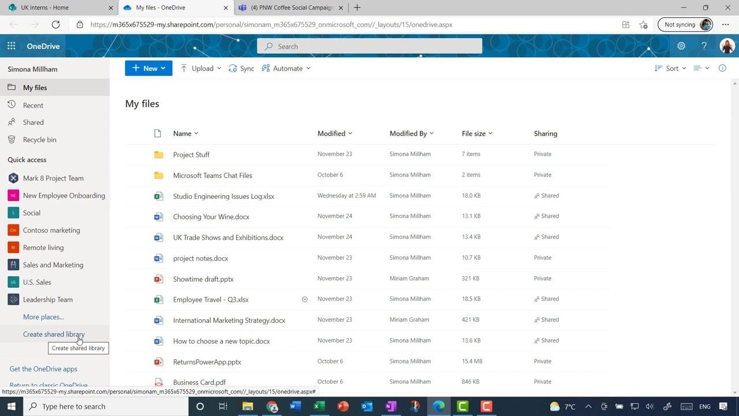Screen dimensions: 739x416
Task: Open International Marketing Strategy.docx
Action: pos(229,320)
